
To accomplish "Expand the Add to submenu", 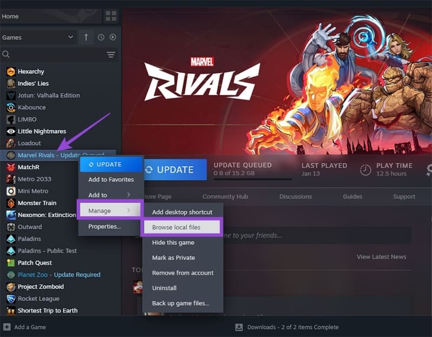I will 111,195.
